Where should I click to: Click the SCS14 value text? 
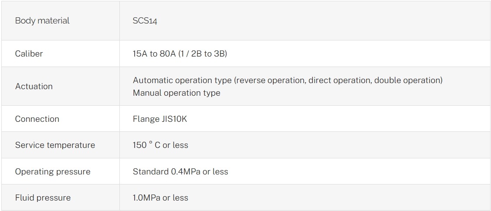145,21
